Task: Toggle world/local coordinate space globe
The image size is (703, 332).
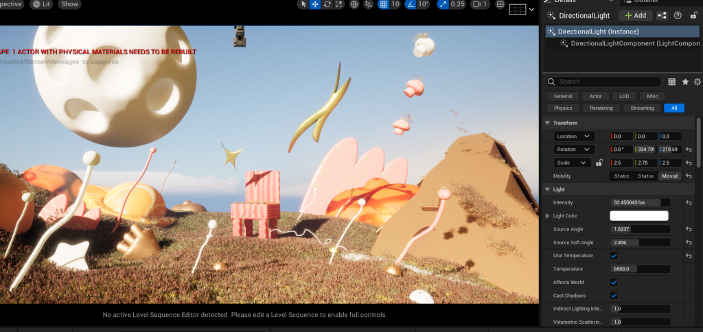Action: click(354, 4)
